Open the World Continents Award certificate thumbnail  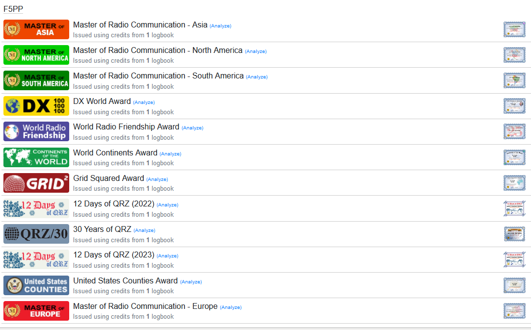pos(514,157)
